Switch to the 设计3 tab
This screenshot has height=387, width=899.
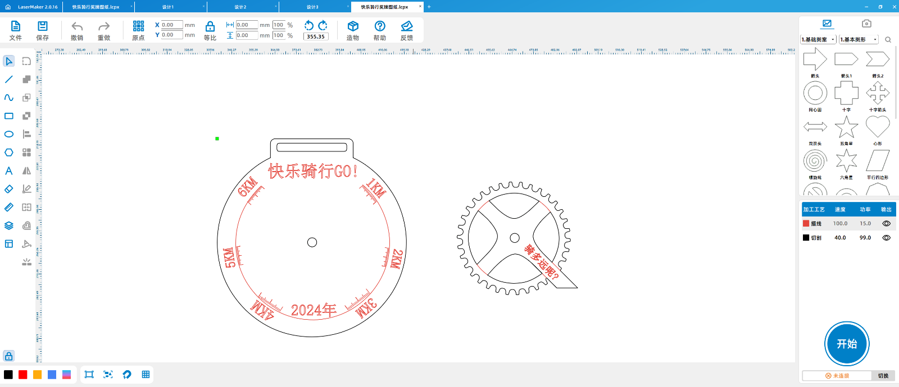point(312,7)
